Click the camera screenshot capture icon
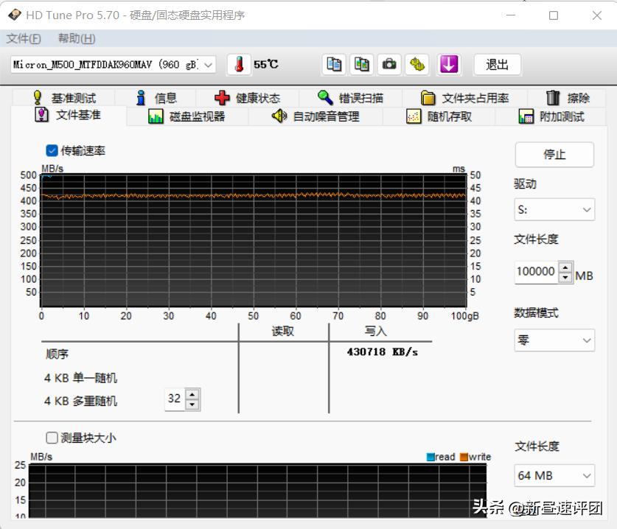This screenshot has height=529, width=617. click(389, 65)
